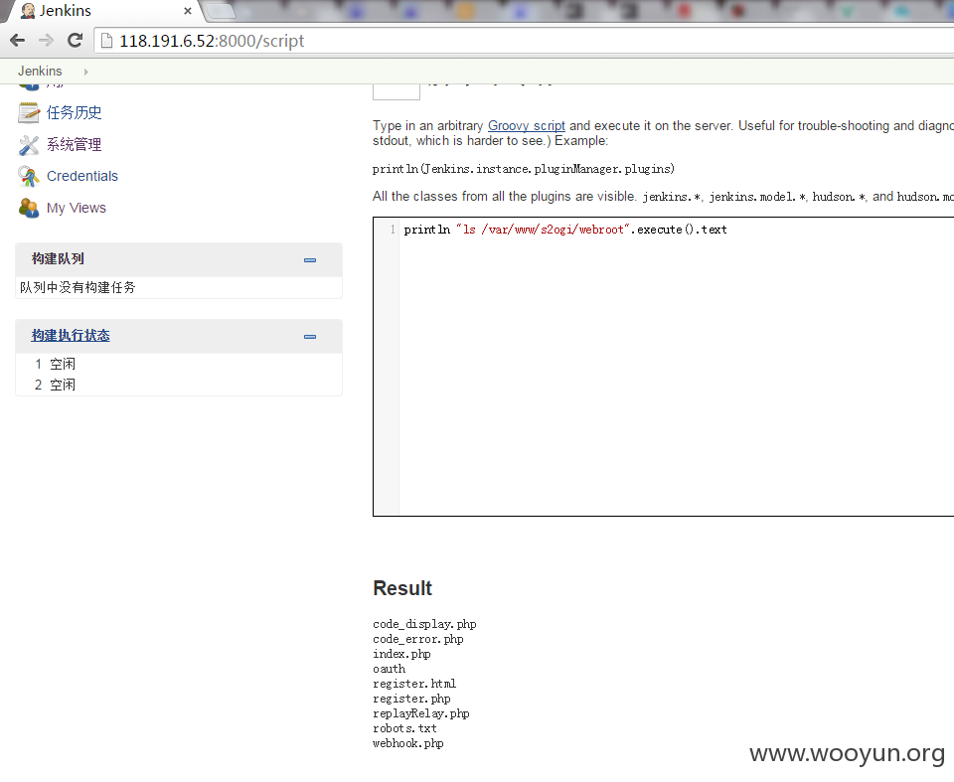Click the 任务历史 notepad icon
Viewport: 954px width, 782px height.
[29, 112]
